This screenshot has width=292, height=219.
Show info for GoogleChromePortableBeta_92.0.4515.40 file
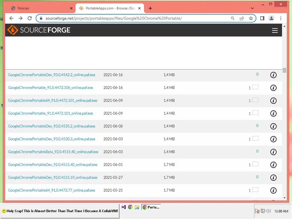coord(273,152)
